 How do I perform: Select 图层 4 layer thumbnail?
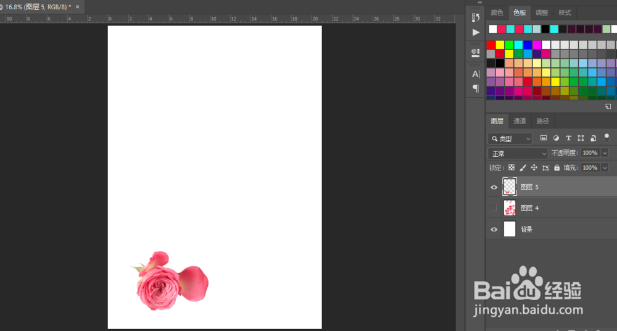510,208
